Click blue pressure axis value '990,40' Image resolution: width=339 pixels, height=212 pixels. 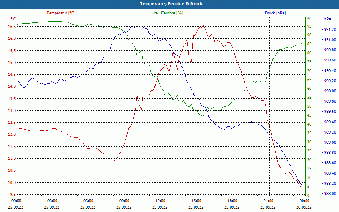330,70
